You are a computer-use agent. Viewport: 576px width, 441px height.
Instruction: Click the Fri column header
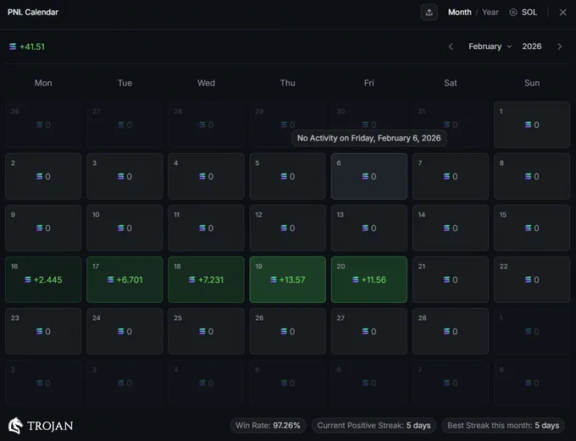pyautogui.click(x=369, y=83)
